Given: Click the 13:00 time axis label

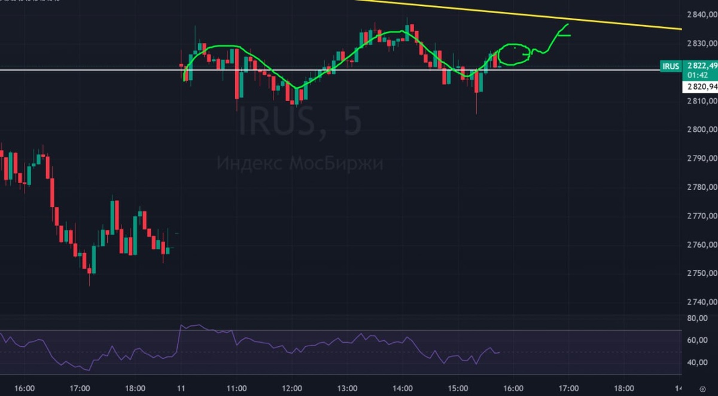Looking at the screenshot, I should [x=347, y=388].
